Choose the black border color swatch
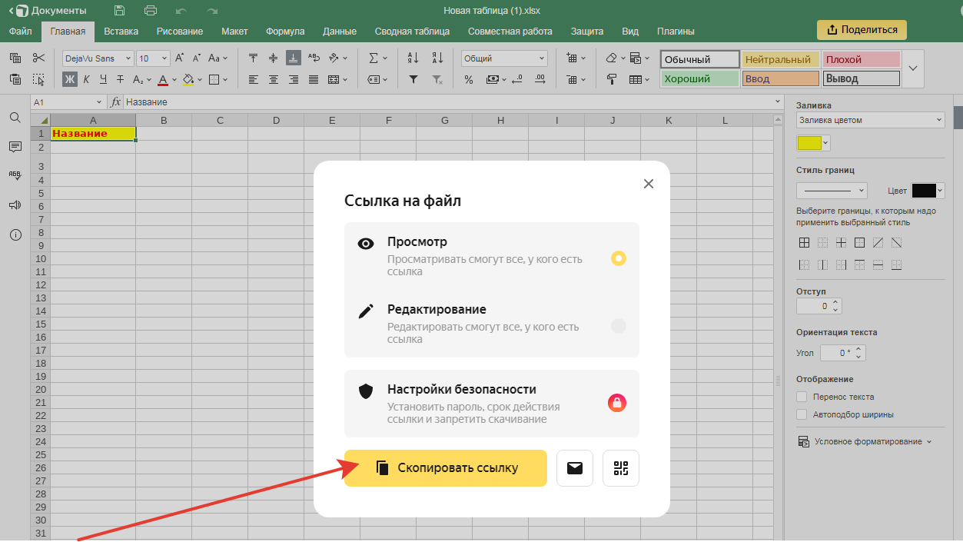This screenshot has height=542, width=963. coord(923,191)
